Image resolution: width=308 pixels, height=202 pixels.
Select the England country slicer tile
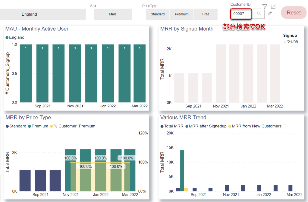point(43,14)
